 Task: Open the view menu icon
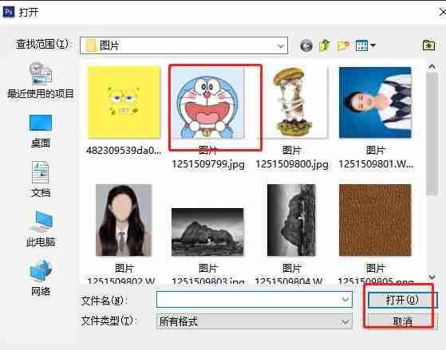pos(365,45)
